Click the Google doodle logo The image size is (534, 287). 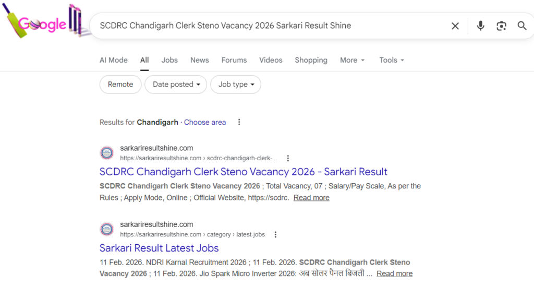tap(44, 24)
